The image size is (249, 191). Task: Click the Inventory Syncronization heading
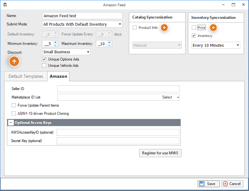point(213,18)
